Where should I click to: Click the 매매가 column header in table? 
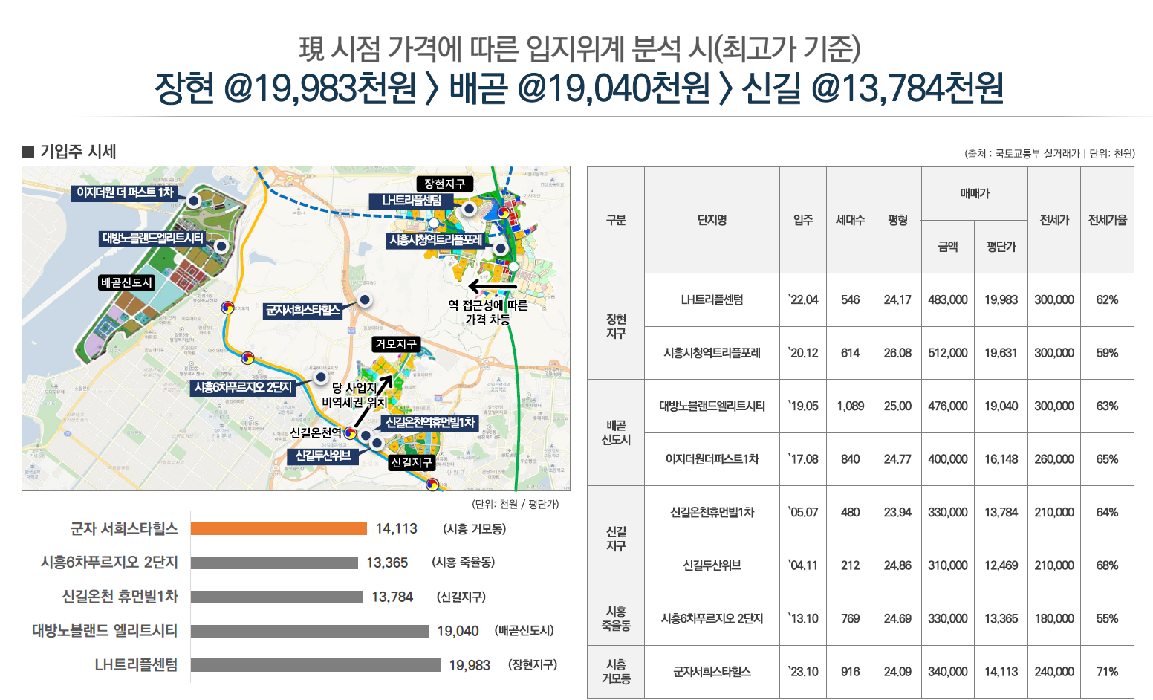(974, 194)
